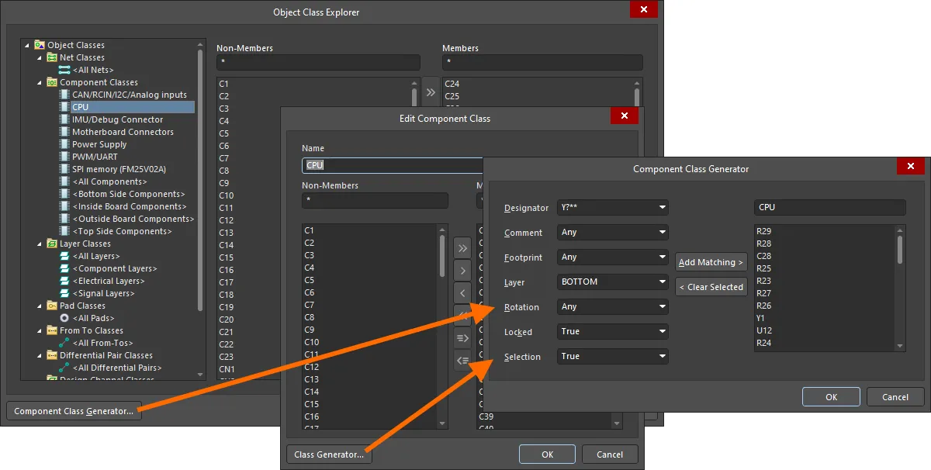Screen dimensions: 931x470
Task: Collapse the Net Classes tree node
Action: point(40,57)
